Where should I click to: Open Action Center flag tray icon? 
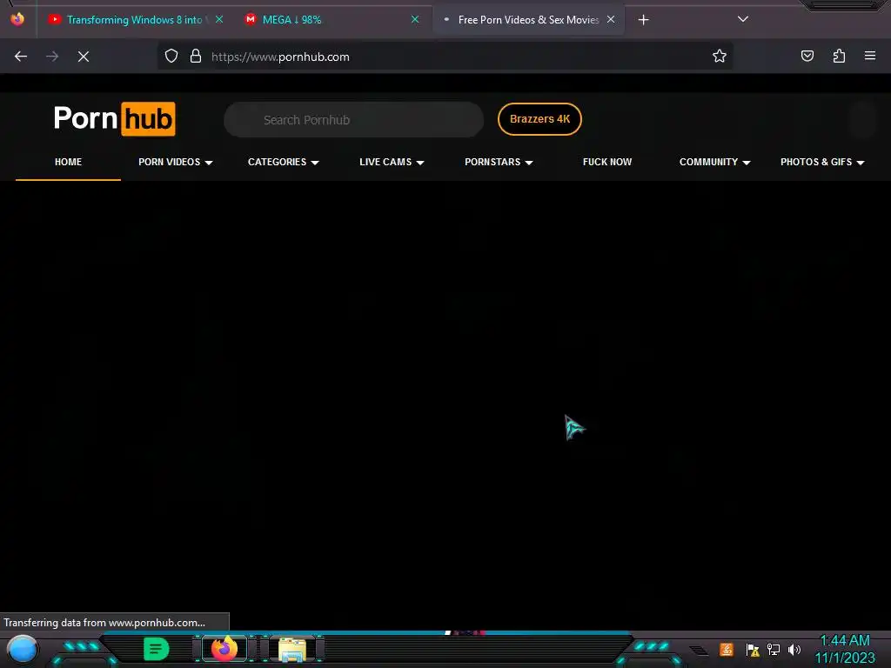753,650
